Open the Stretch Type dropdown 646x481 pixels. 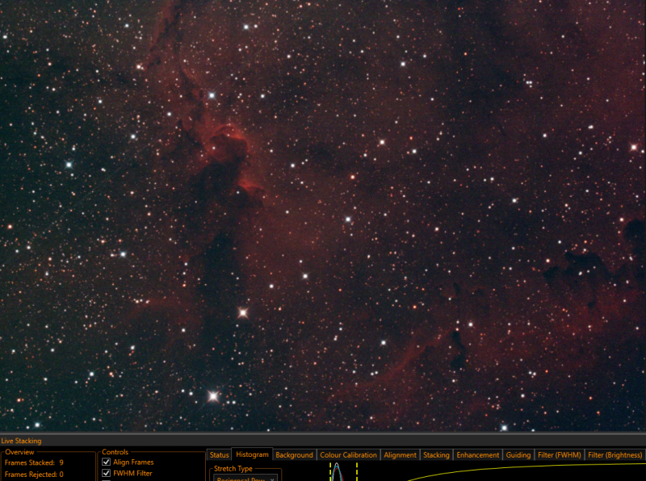(x=246, y=478)
